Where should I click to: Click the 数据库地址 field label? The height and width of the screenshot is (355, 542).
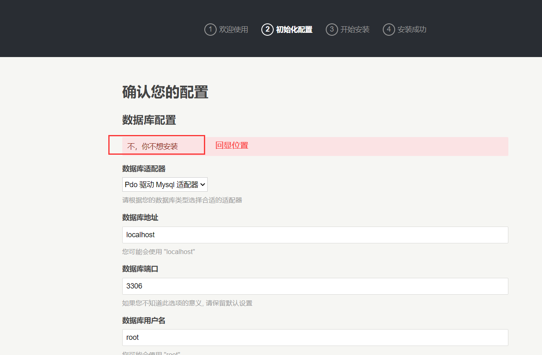140,218
